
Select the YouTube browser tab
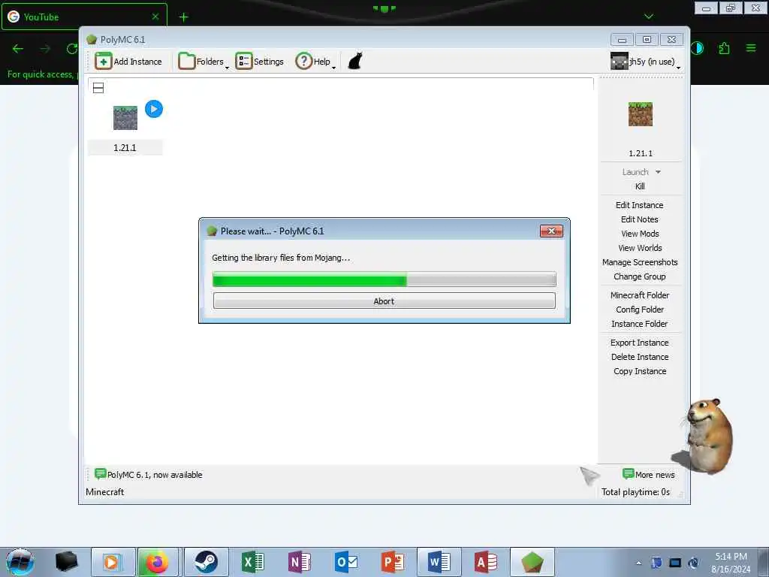click(84, 17)
